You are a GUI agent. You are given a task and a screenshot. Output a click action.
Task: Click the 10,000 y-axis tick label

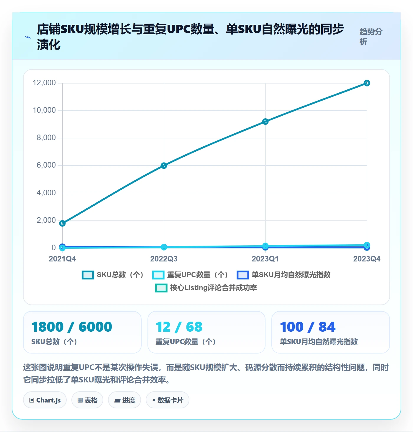coord(44,110)
